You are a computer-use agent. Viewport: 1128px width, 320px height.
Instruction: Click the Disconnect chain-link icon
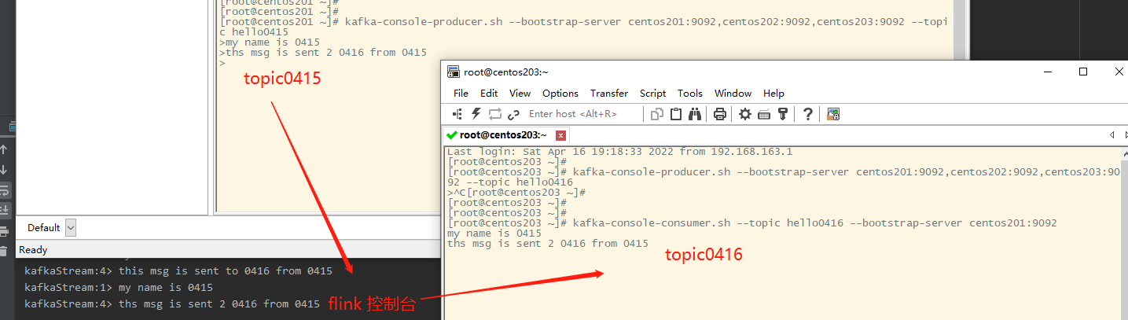point(513,114)
